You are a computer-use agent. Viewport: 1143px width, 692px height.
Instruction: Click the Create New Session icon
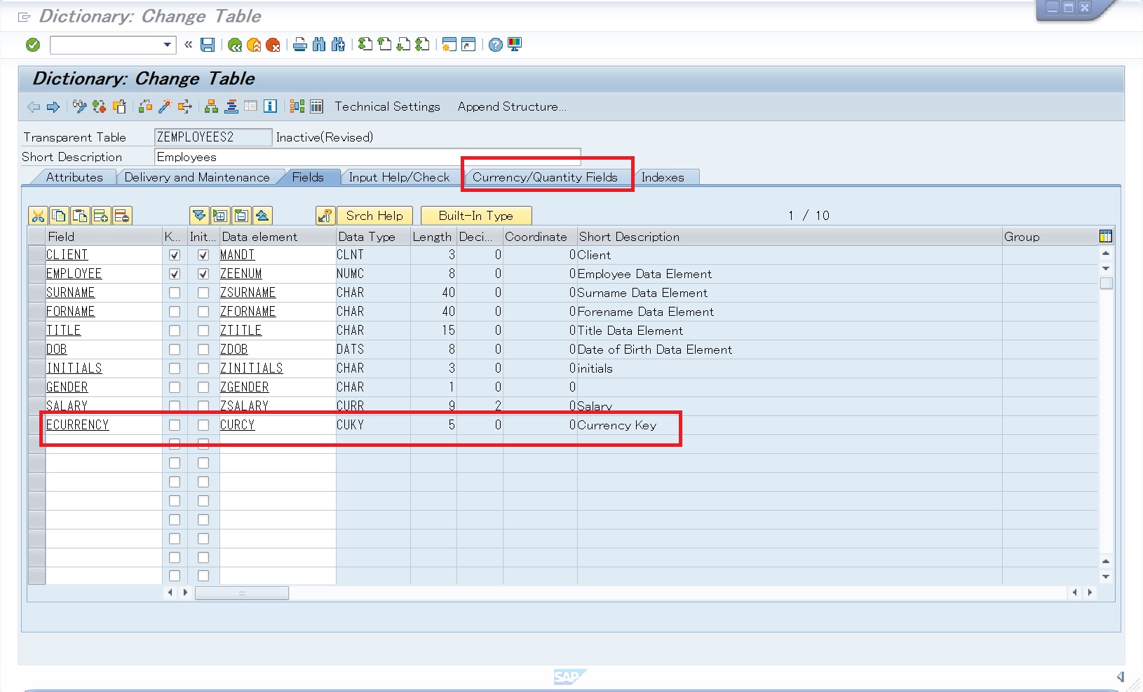pos(449,45)
